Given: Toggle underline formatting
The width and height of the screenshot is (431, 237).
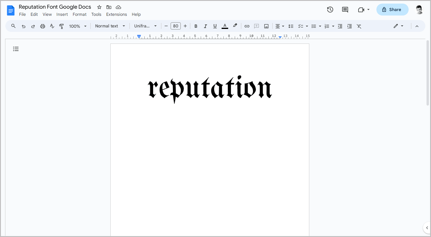Looking at the screenshot, I should [x=215, y=26].
